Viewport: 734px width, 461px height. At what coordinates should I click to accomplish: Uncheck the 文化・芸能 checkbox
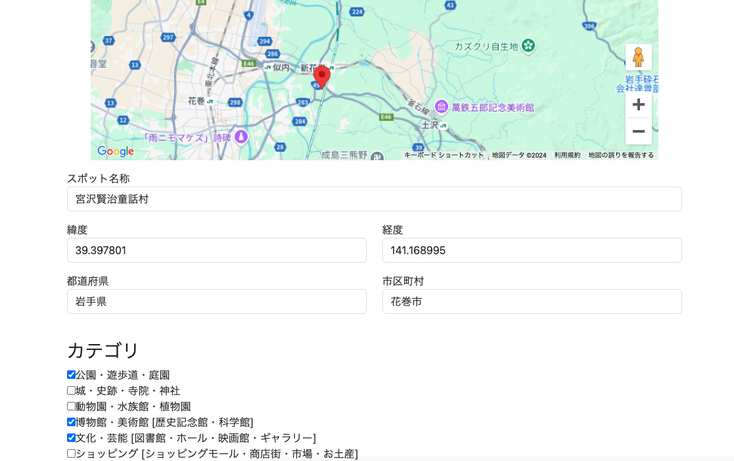71,437
